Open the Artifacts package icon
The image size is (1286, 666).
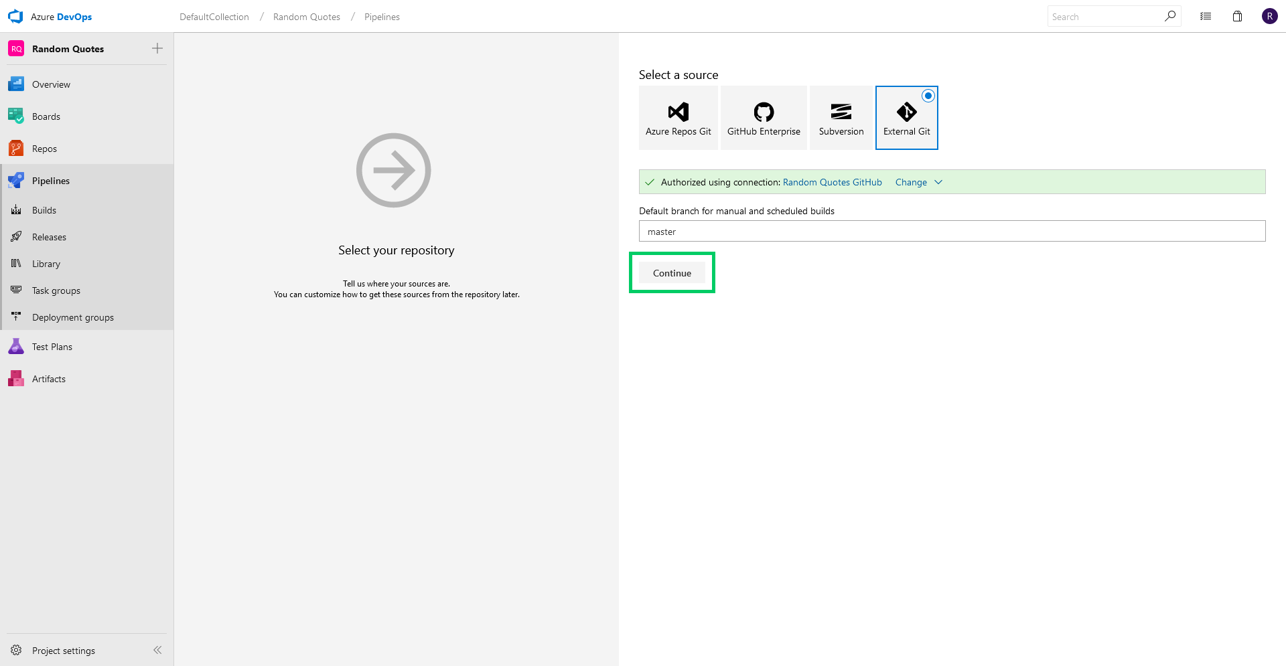[x=16, y=379]
